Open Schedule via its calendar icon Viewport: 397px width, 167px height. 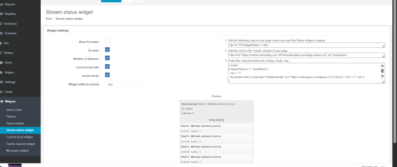tap(1, 33)
